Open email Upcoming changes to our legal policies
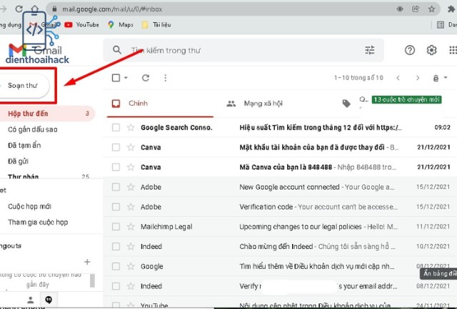The image size is (457, 309). click(x=318, y=227)
